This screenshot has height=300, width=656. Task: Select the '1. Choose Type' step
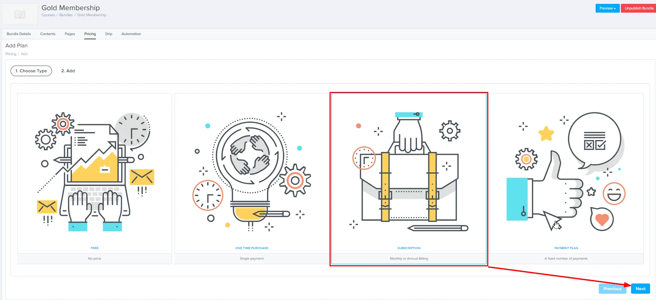[x=31, y=71]
